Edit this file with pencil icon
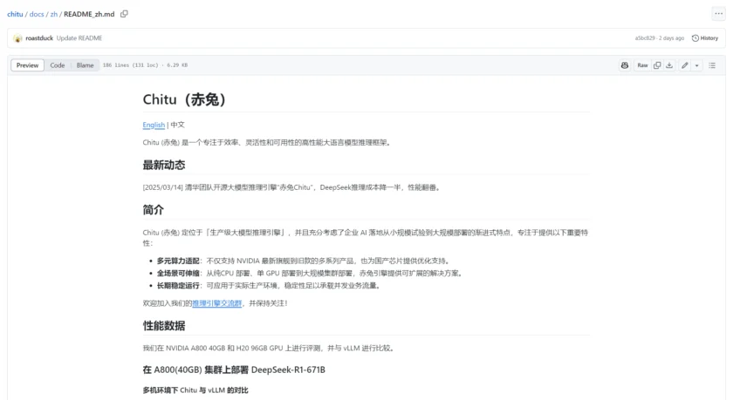 pyautogui.click(x=685, y=65)
